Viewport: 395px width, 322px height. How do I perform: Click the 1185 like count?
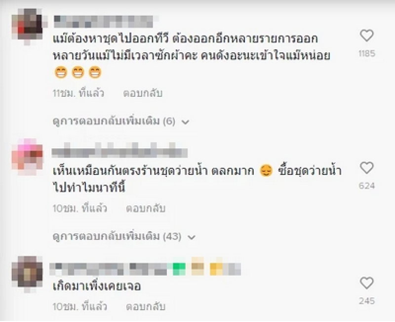(367, 53)
